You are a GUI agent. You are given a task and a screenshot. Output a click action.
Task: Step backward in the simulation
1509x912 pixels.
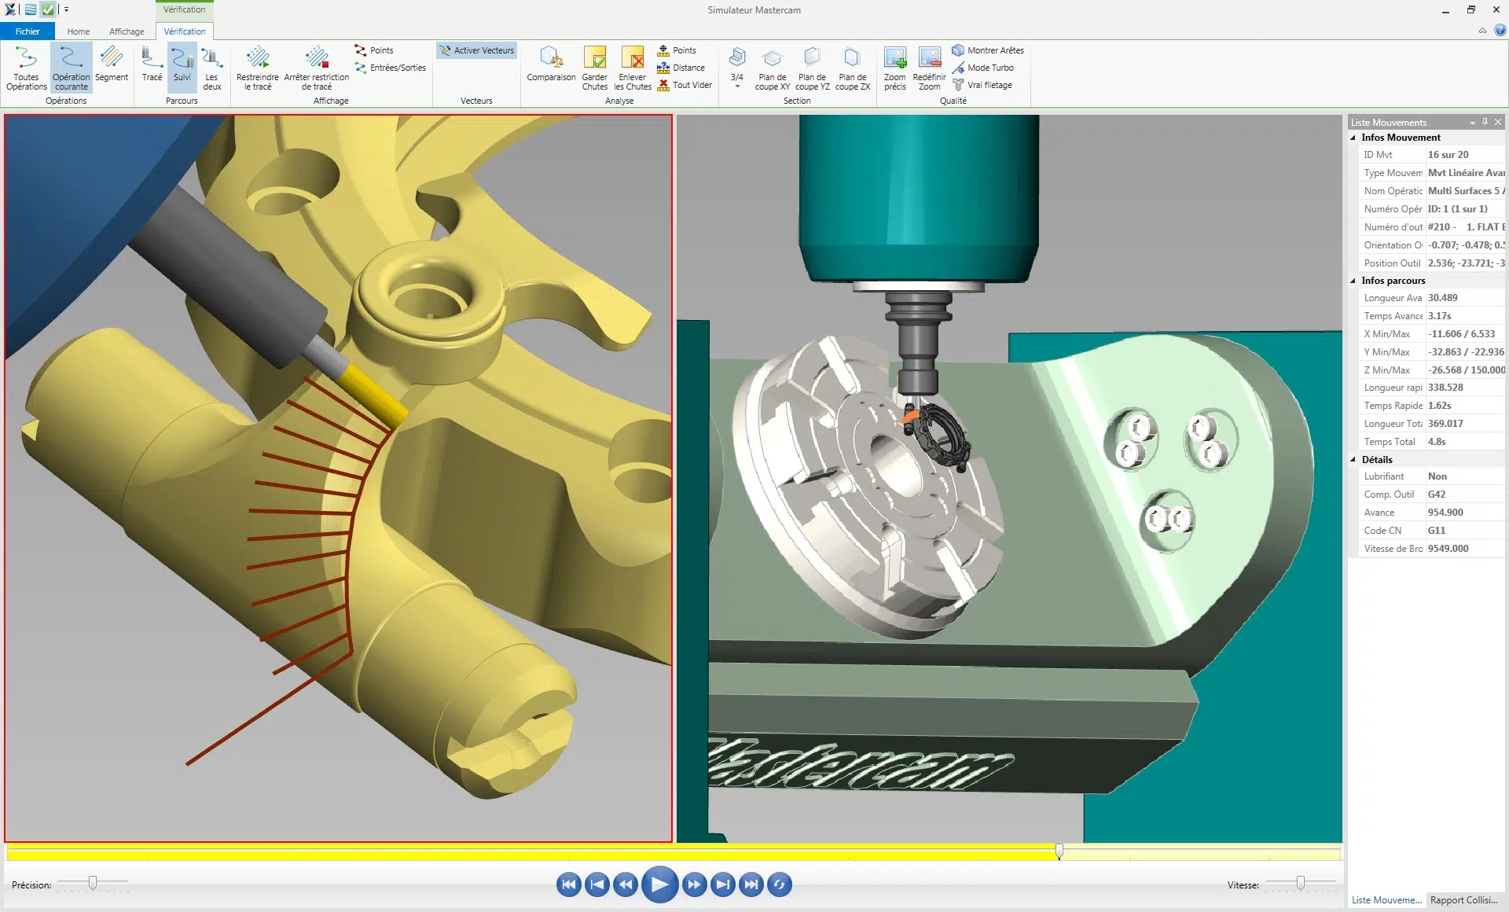[x=625, y=884]
